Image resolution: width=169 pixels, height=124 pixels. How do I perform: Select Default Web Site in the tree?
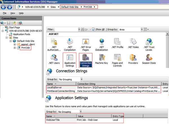tap(26, 41)
